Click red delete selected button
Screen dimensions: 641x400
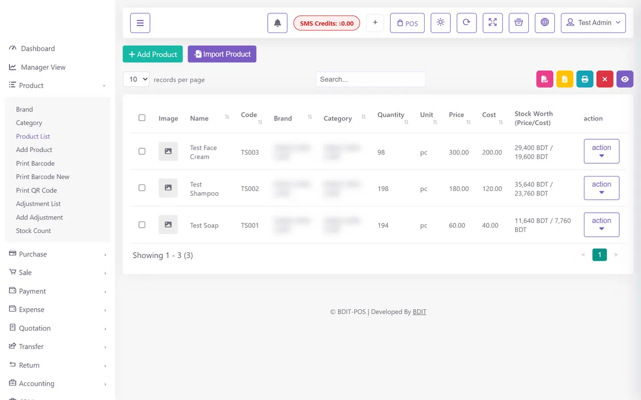point(605,79)
